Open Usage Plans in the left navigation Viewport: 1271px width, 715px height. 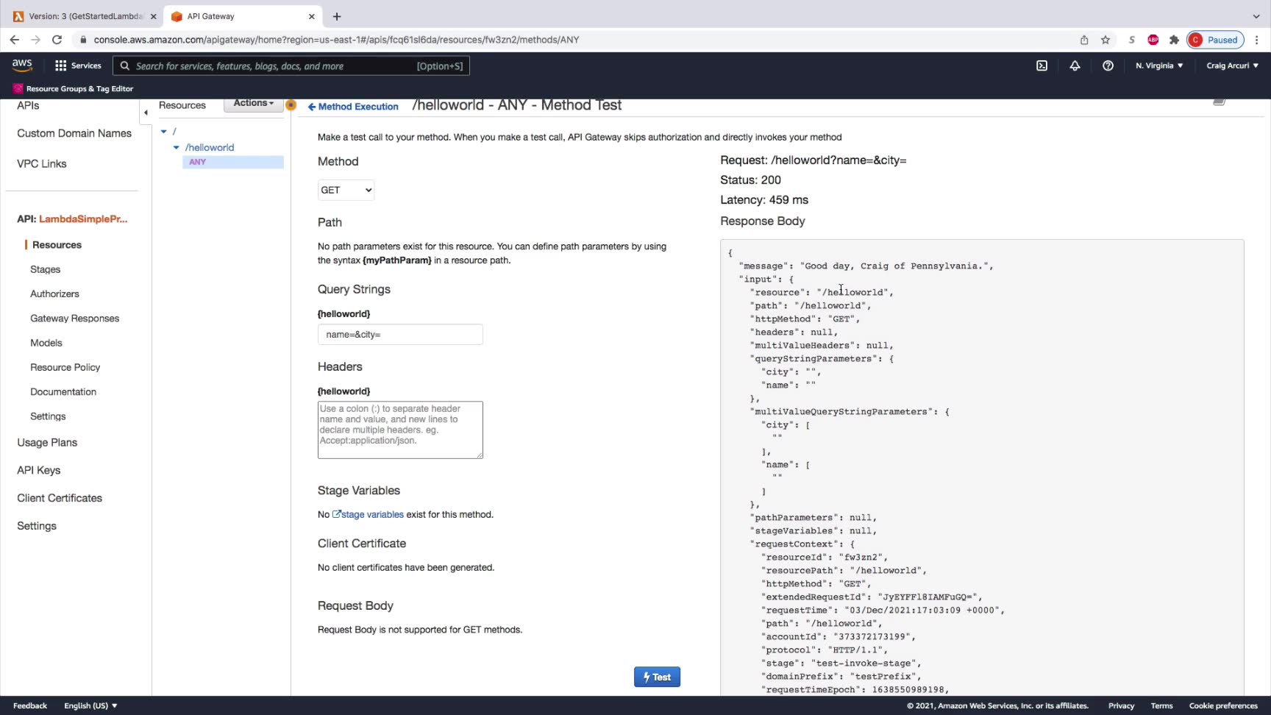47,442
